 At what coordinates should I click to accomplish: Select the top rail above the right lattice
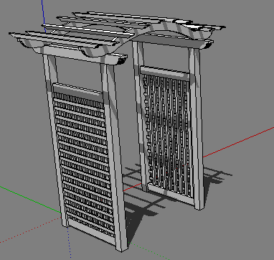click(x=165, y=73)
